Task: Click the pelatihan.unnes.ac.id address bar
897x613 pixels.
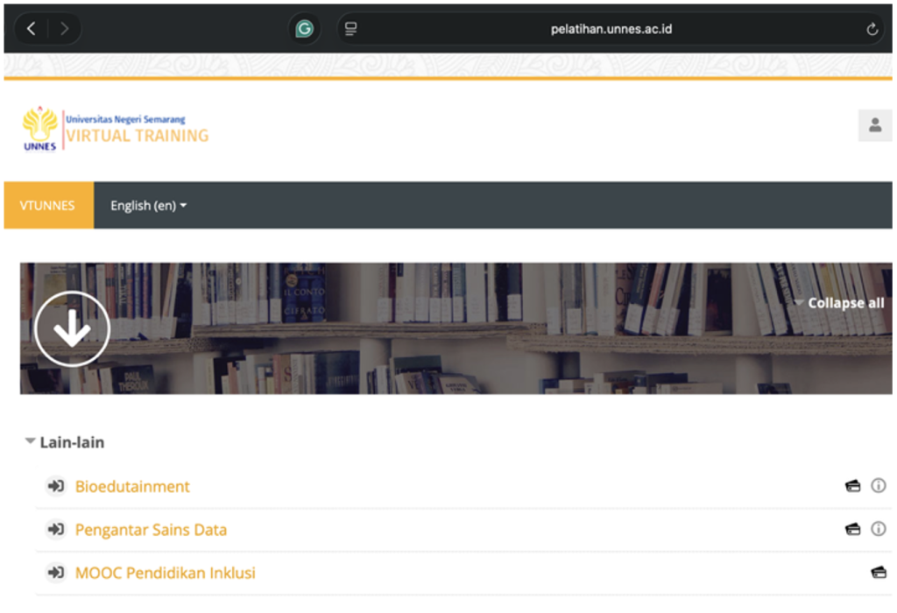Action: click(x=611, y=29)
